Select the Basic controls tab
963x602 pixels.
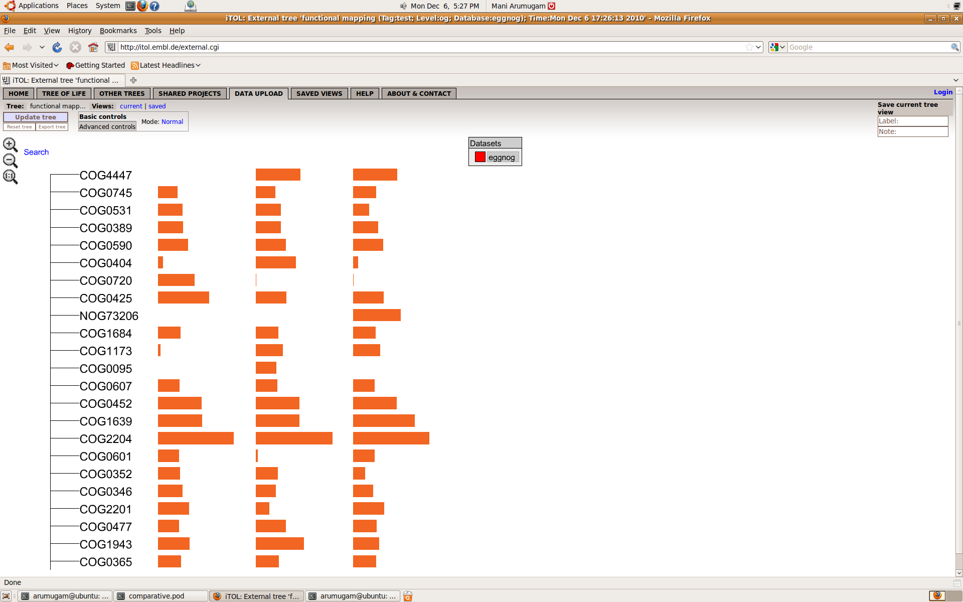pos(103,117)
